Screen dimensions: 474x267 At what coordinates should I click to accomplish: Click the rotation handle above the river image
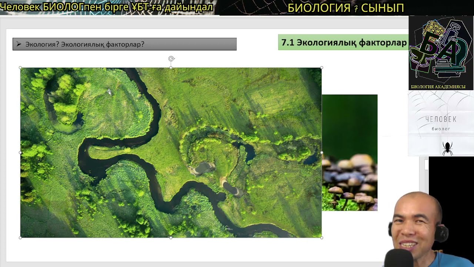[171, 59]
